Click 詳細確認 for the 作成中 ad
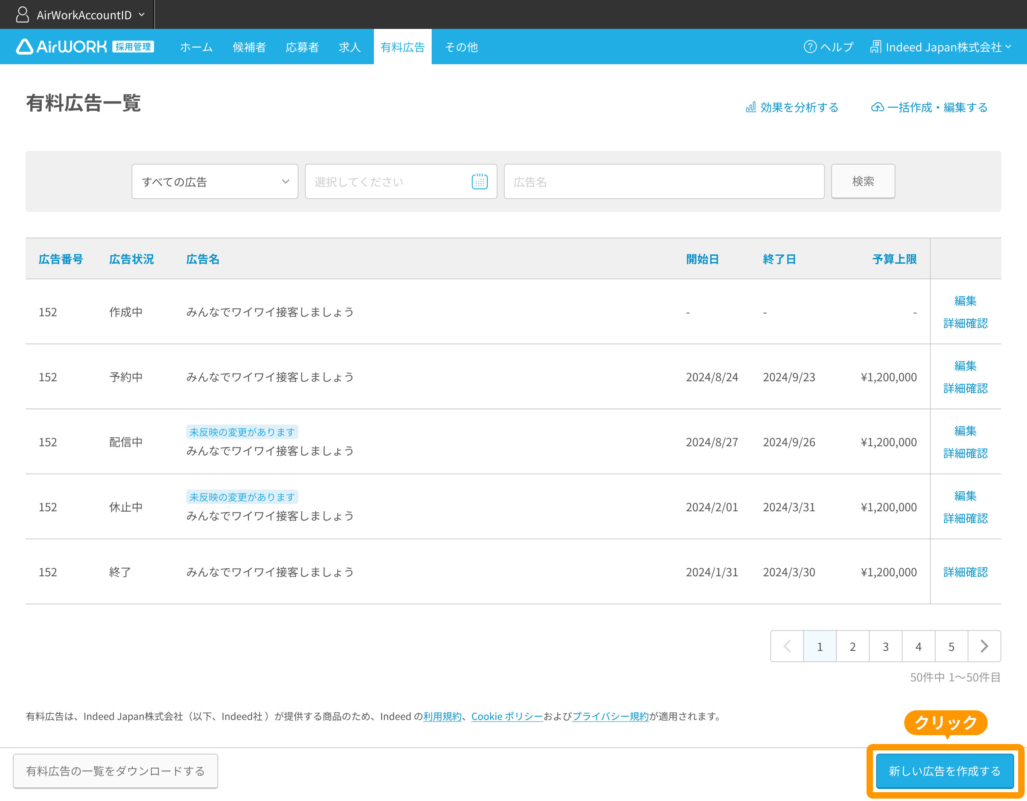Image resolution: width=1027 pixels, height=801 pixels. tap(965, 323)
